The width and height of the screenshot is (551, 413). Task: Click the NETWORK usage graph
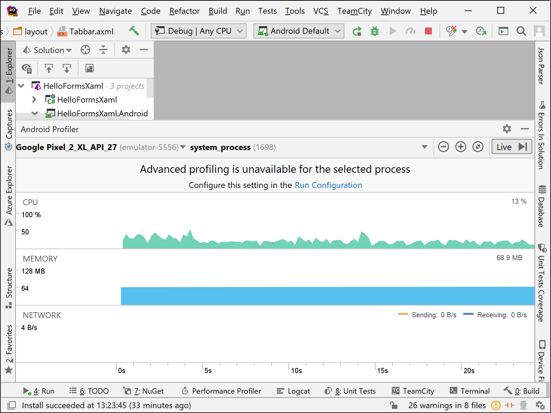tap(275, 334)
